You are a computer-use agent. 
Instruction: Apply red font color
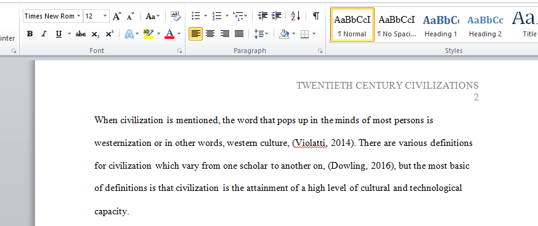[x=169, y=34]
